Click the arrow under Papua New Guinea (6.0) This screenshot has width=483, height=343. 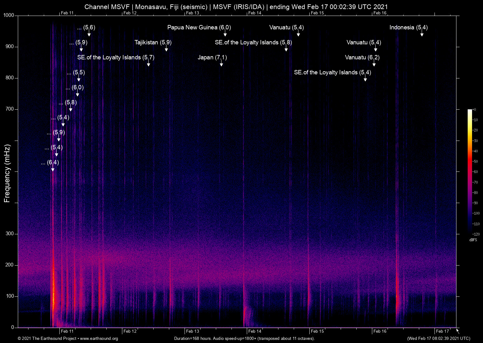click(225, 34)
